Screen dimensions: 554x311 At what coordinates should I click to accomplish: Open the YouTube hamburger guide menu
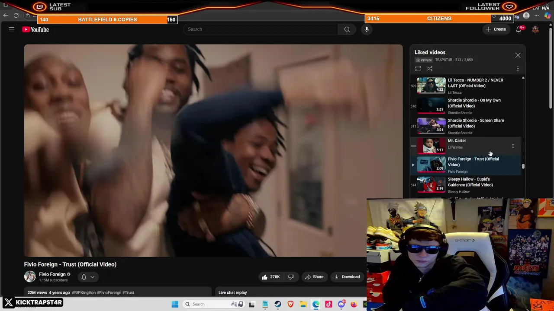[x=12, y=29]
